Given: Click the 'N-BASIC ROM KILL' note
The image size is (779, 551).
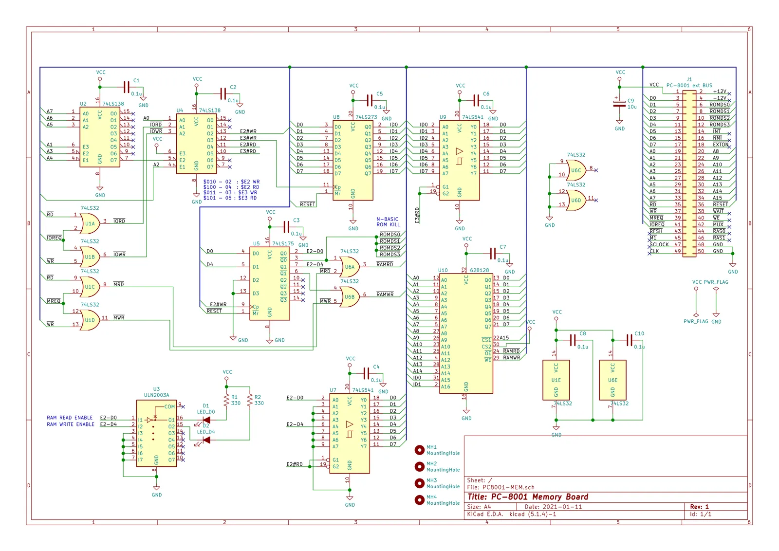Looking at the screenshot, I should pyautogui.click(x=388, y=222).
